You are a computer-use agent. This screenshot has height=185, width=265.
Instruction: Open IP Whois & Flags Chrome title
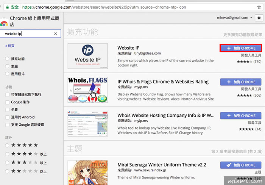point(163,82)
